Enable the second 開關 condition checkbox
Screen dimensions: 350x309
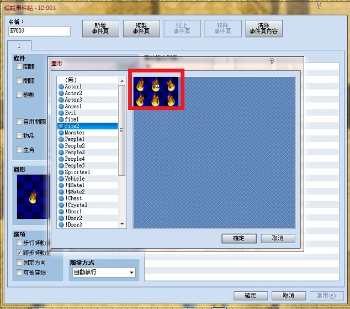19,81
